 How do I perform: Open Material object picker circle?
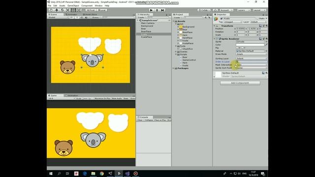click(x=266, y=51)
